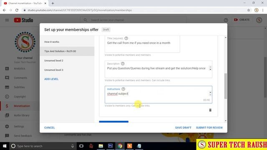Open Task View on the taskbar
The height and width of the screenshot is (150, 267).
[81, 146]
